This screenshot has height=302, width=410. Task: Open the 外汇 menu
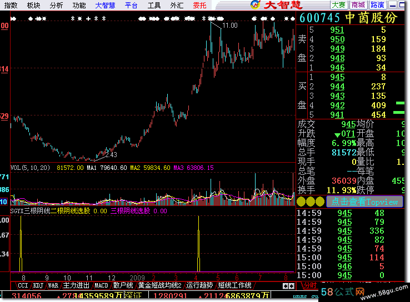pos(177,5)
